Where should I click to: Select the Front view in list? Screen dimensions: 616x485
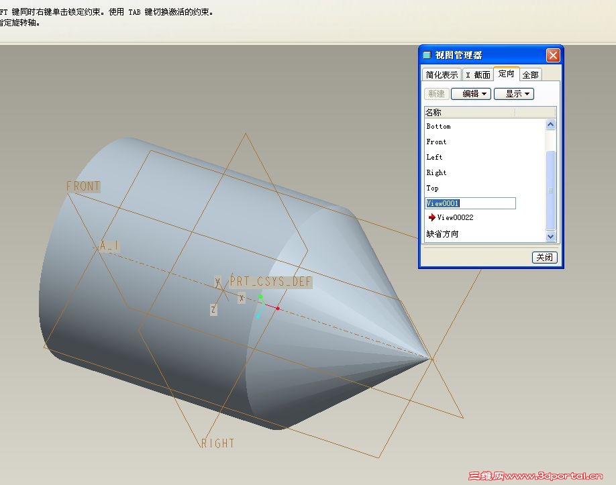click(436, 142)
